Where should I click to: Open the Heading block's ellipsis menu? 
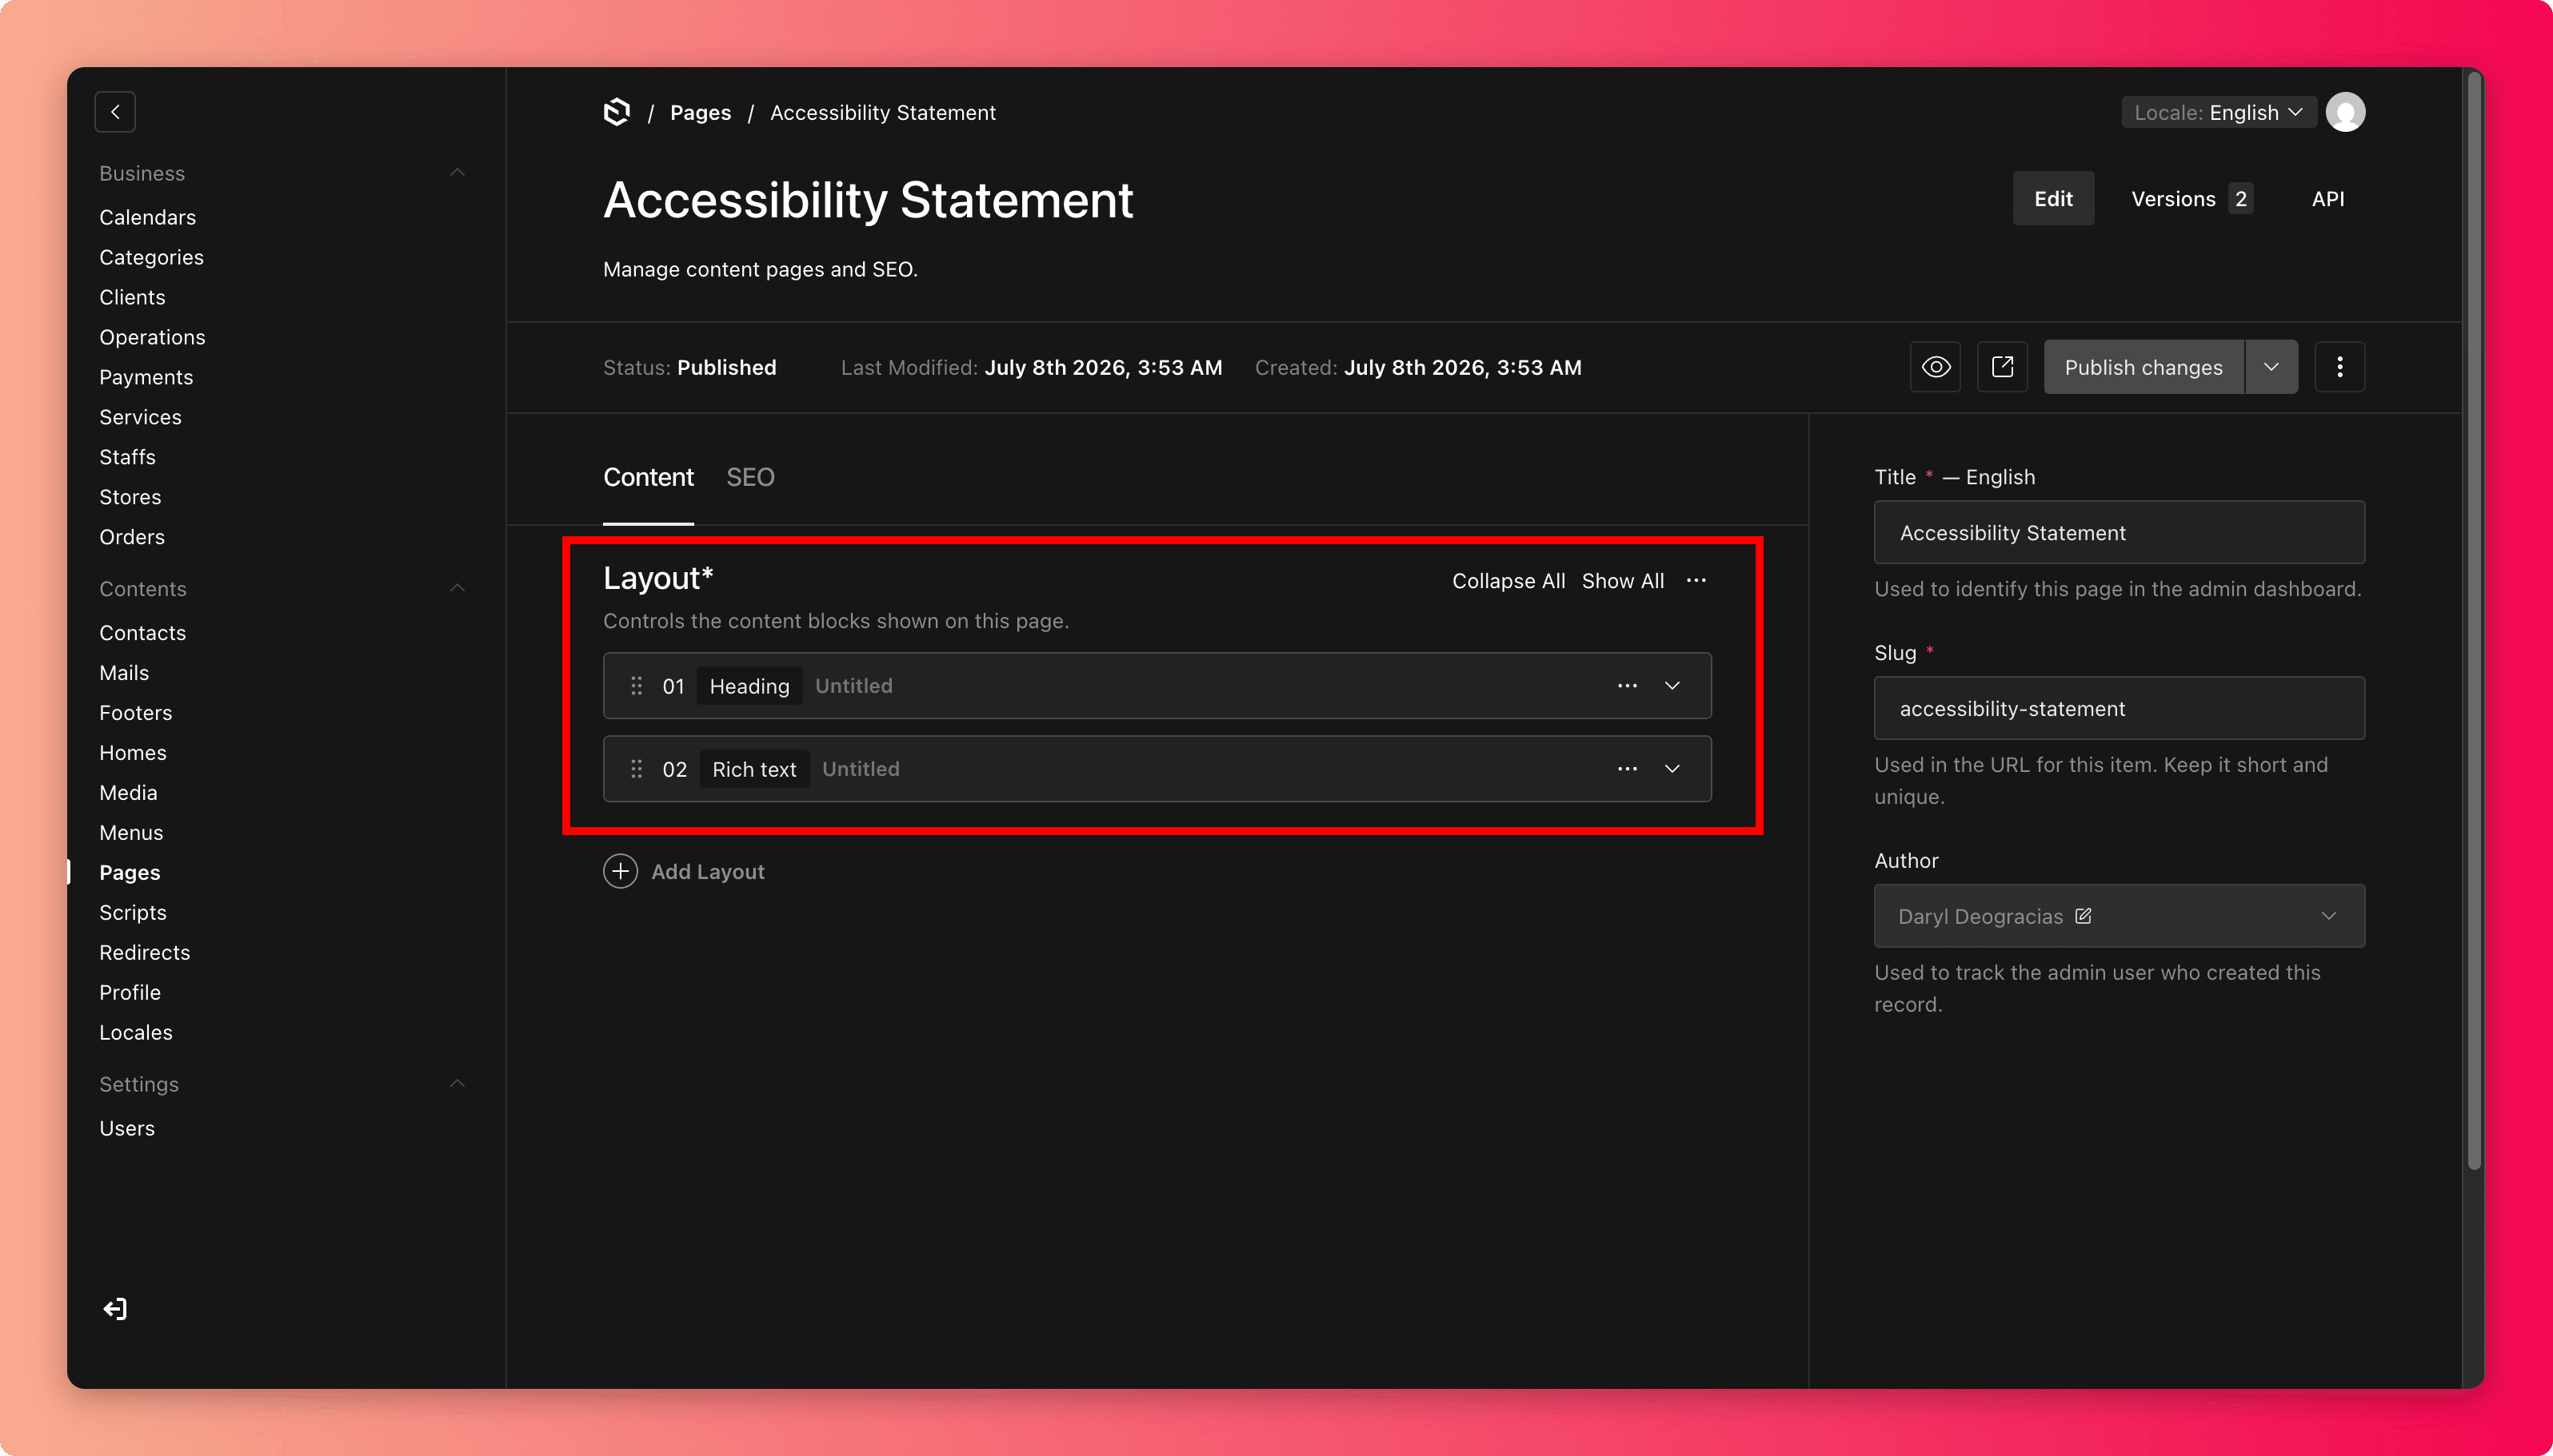1628,686
